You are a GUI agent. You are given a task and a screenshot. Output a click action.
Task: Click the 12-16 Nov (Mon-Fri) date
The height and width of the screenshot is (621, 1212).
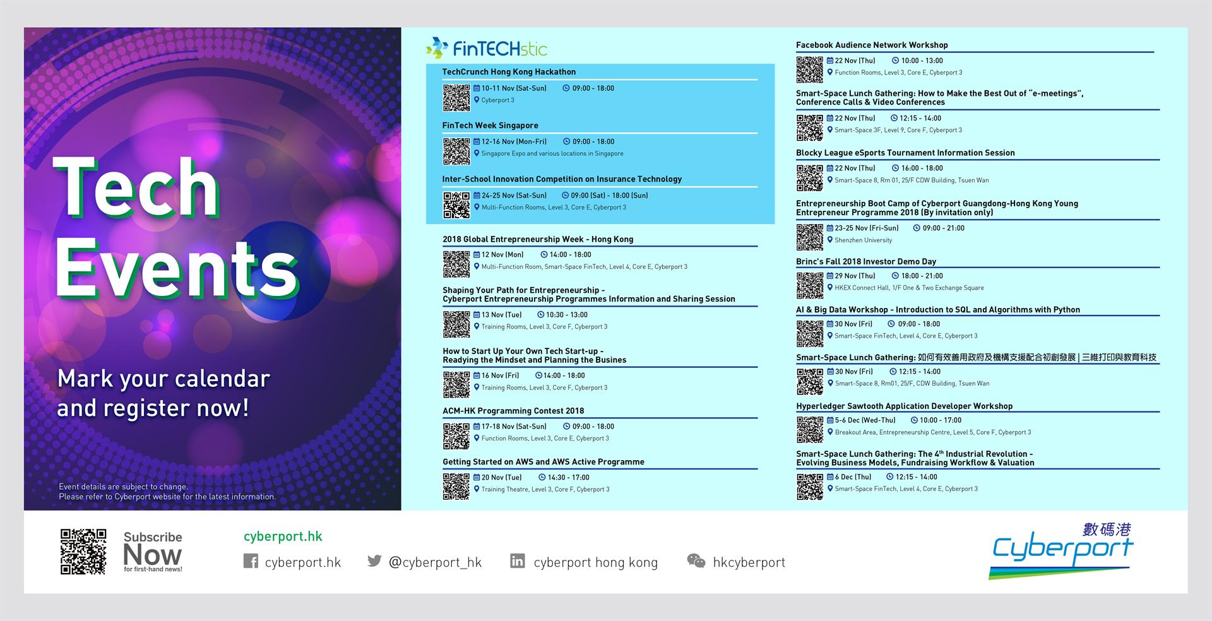pos(514,142)
